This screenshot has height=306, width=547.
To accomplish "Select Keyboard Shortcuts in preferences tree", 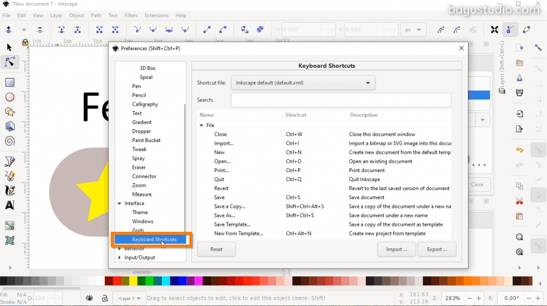I will coord(151,239).
